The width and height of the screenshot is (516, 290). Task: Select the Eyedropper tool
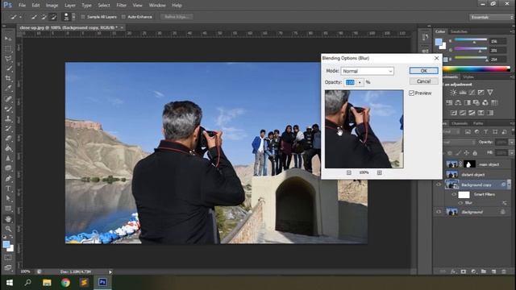pyautogui.click(x=8, y=88)
